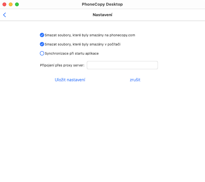
Task: Maximize the window with the green button
Action: [x=17, y=4]
